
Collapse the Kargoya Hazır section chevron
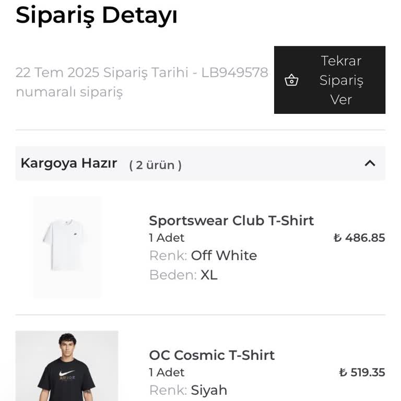[370, 163]
